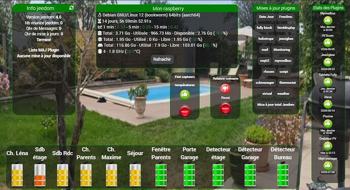Click the refresh icon in Info jeedom header
The height and width of the screenshot is (190, 350).
72,8
